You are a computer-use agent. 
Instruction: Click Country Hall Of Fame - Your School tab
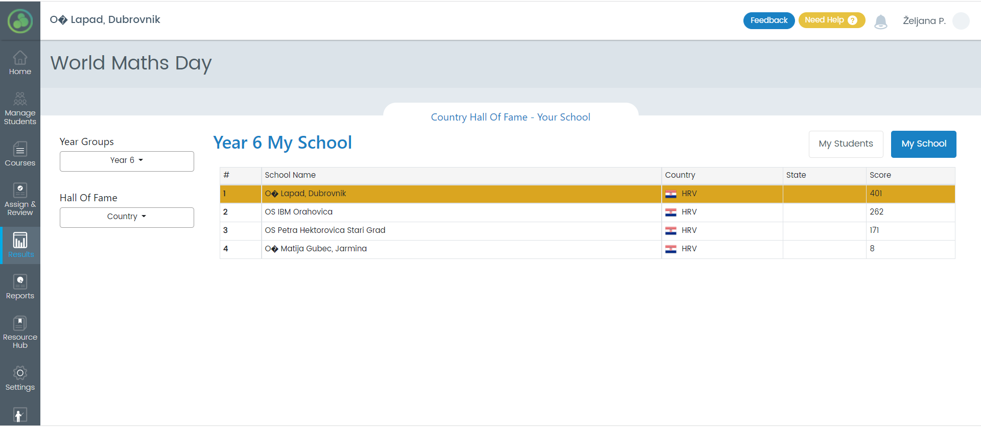point(510,117)
